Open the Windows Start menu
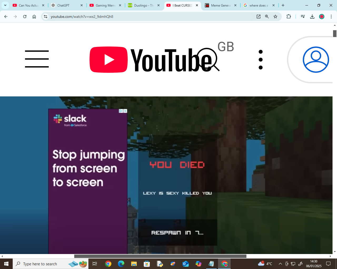337x269 pixels. tap(6, 264)
